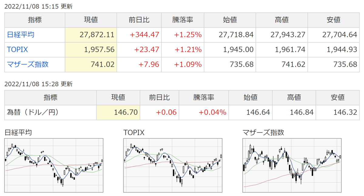Click the 騰落率 header in index table

pos(183,20)
